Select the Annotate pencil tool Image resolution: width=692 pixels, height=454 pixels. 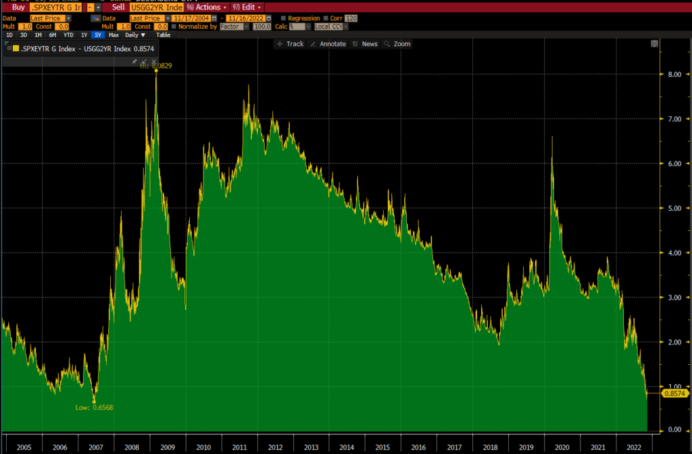pyautogui.click(x=328, y=44)
